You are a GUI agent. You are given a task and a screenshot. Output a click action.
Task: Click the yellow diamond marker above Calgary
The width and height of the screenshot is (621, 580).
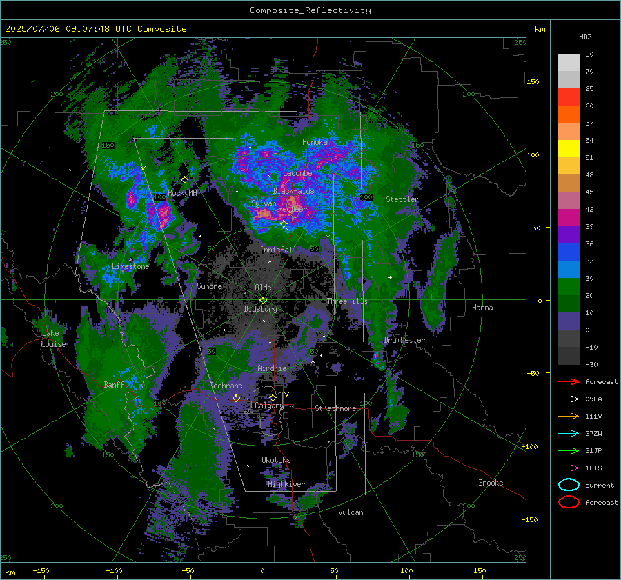coord(273,397)
